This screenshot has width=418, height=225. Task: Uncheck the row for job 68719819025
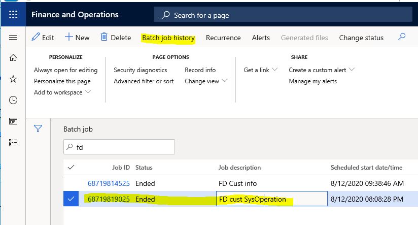point(71,199)
